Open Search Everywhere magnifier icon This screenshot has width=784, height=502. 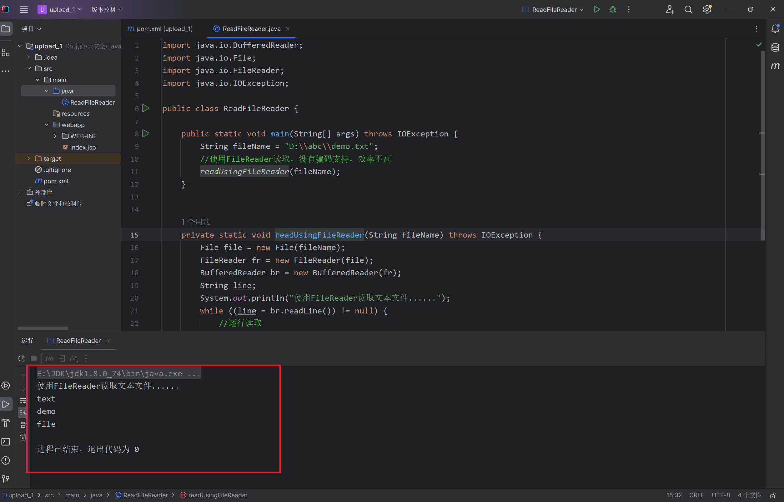(688, 9)
